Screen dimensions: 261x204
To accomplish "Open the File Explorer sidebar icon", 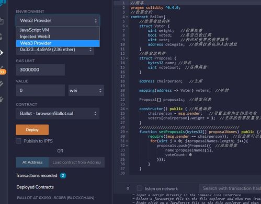I will pyautogui.click(x=2, y=21).
